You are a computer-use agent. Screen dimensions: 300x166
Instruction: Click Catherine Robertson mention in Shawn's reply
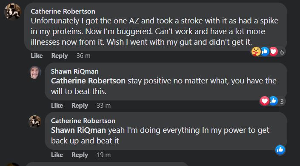pyautogui.click(x=88, y=81)
